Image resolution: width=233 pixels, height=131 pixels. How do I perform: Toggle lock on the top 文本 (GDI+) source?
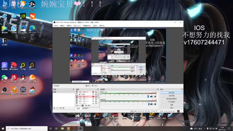point(96,92)
